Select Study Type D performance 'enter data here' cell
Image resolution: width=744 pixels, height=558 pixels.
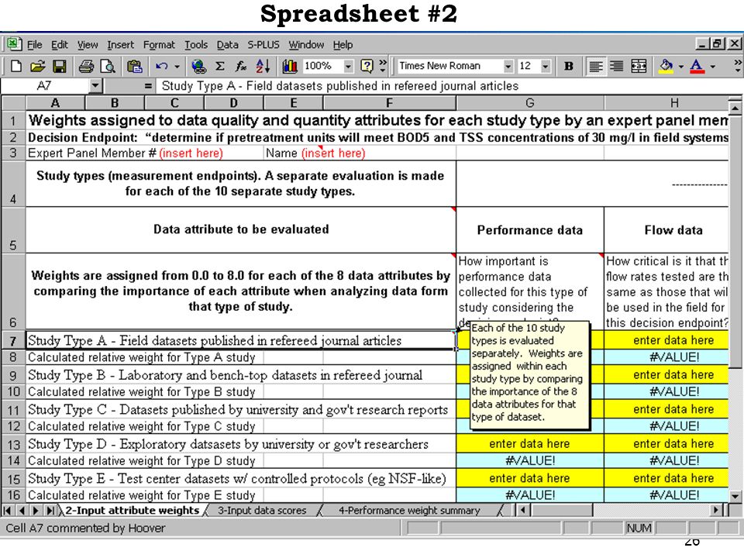pos(530,443)
